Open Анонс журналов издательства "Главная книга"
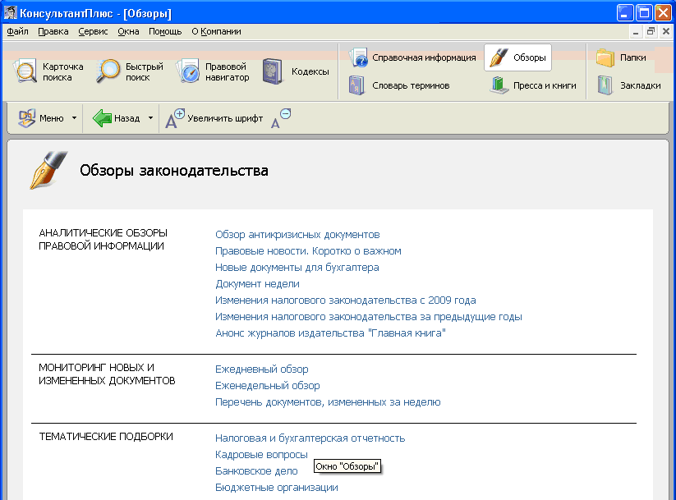The height and width of the screenshot is (500, 676). (330, 333)
